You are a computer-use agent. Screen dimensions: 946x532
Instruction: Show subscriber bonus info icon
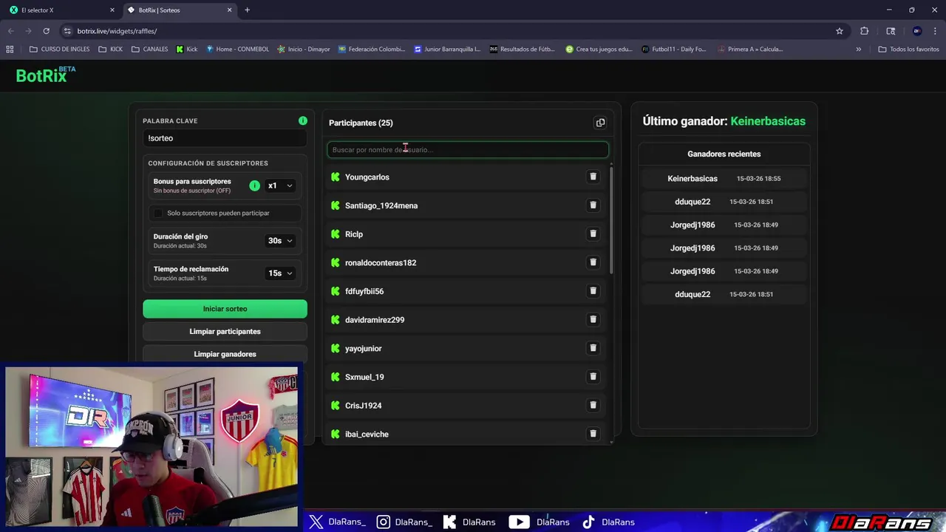pyautogui.click(x=254, y=185)
